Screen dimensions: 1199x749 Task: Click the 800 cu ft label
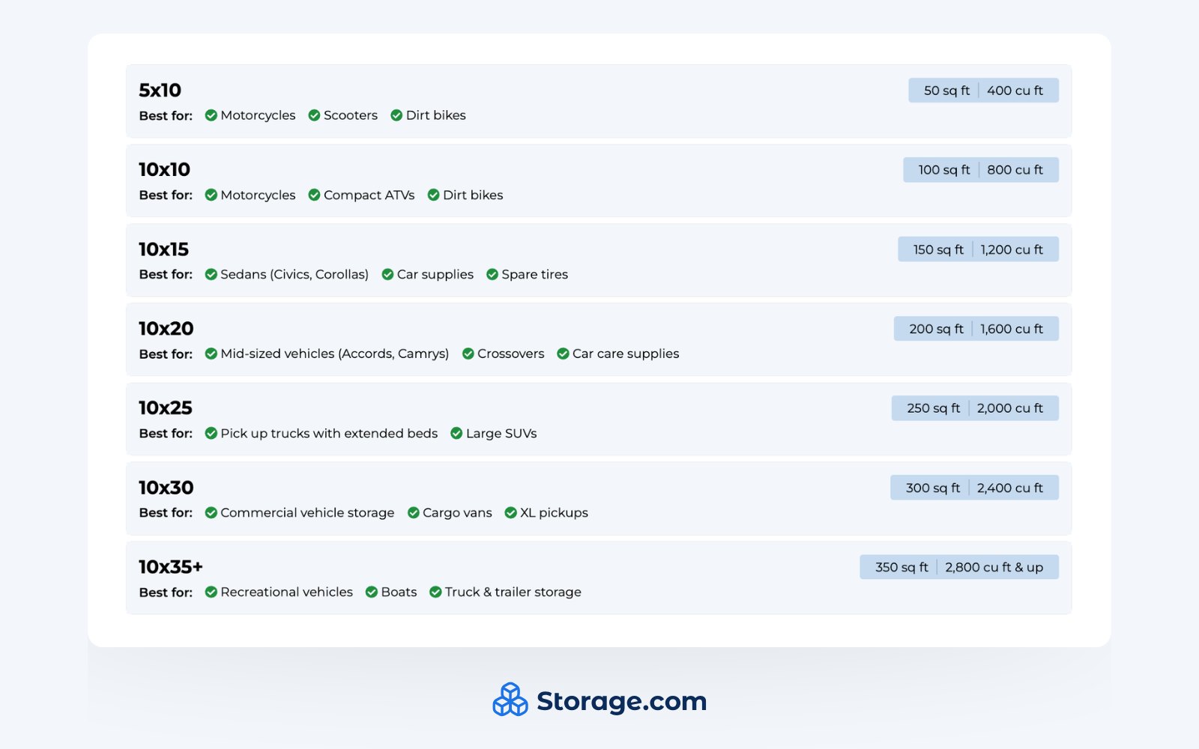coord(1015,170)
